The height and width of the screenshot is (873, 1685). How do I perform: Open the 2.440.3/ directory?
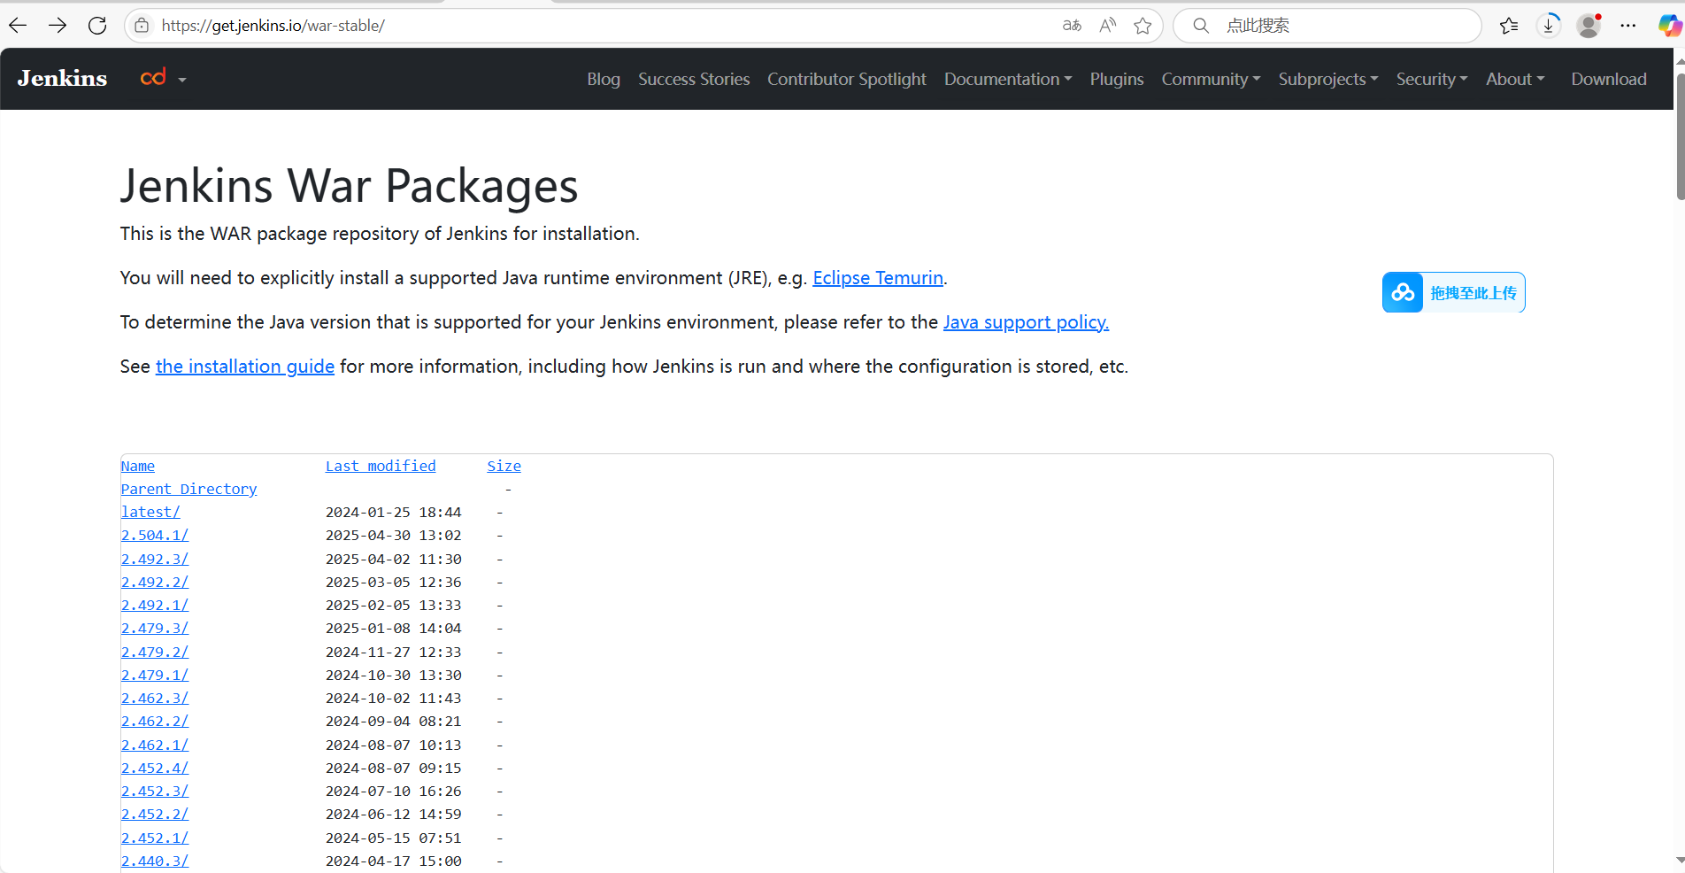coord(155,861)
